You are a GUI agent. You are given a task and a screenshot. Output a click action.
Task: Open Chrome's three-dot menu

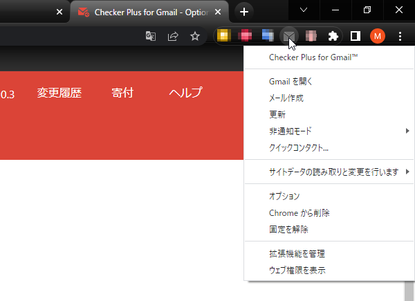400,36
